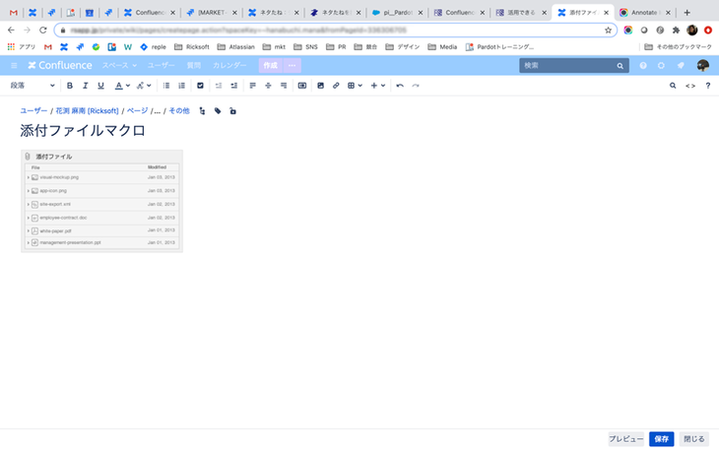
Task: Go to the Confluence home logo
Action: point(60,66)
